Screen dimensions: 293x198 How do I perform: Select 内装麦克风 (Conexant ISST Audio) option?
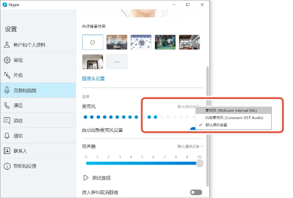(x=233, y=118)
